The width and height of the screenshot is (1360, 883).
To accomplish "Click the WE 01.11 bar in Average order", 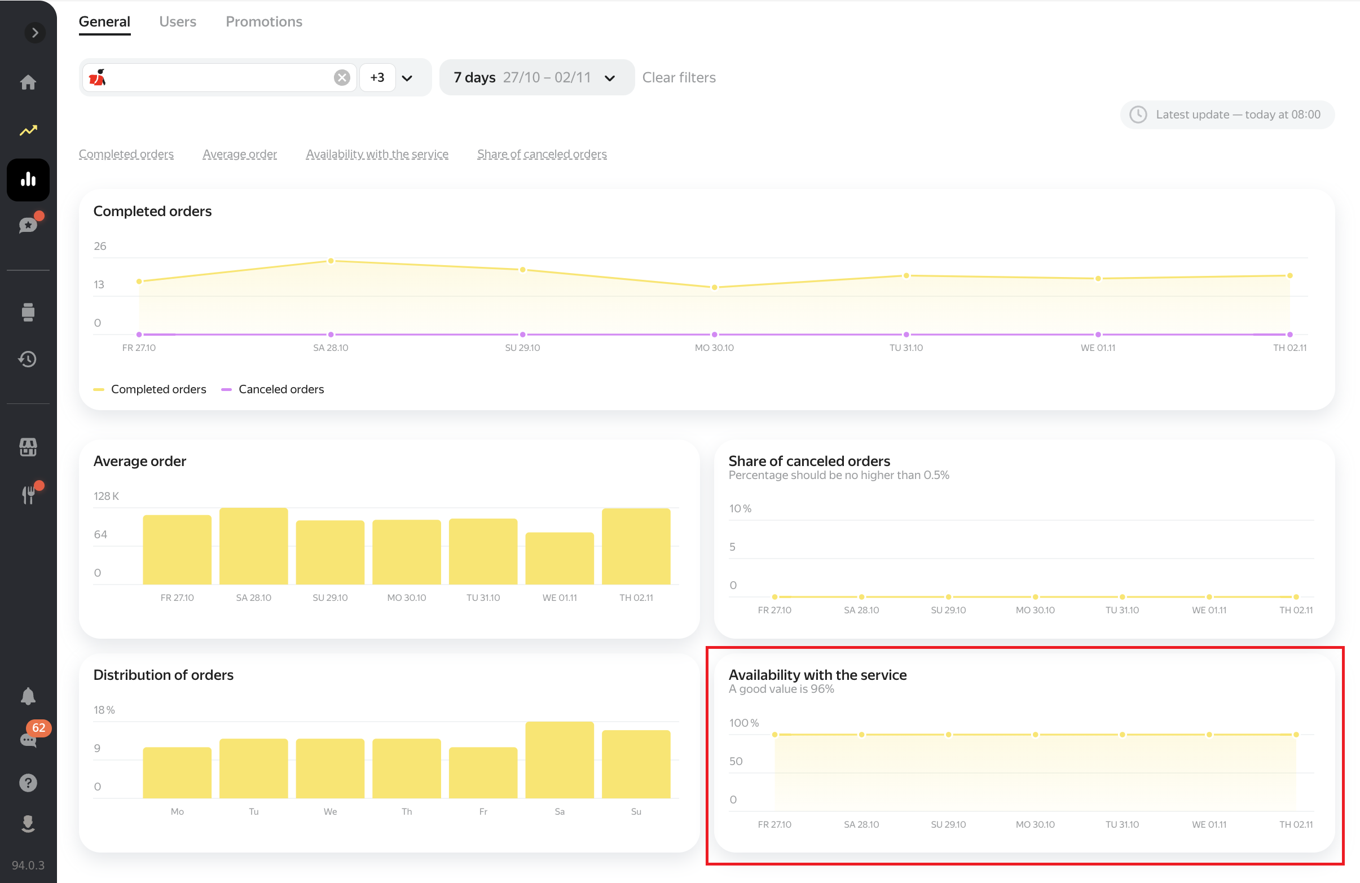I will 560,559.
